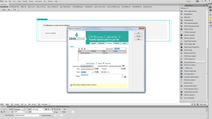This screenshot has height=119, width=212.
Task: Select the Dynamic dates source radio
Action: [x=104, y=63]
